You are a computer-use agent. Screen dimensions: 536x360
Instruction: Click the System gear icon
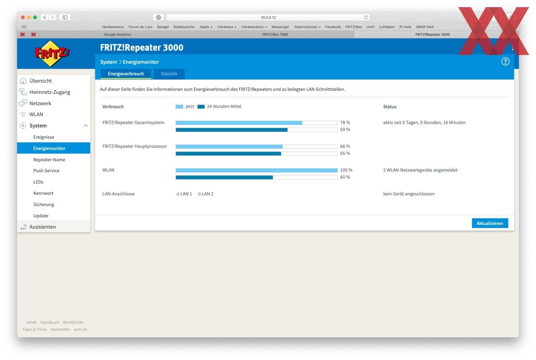23,126
